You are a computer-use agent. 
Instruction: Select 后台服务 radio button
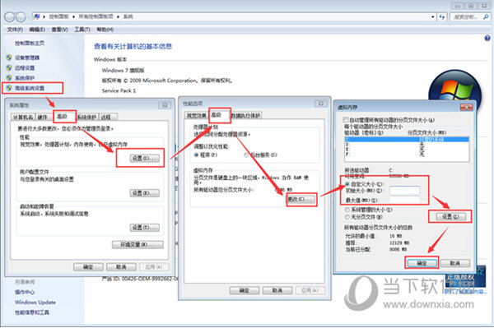[x=246, y=155]
